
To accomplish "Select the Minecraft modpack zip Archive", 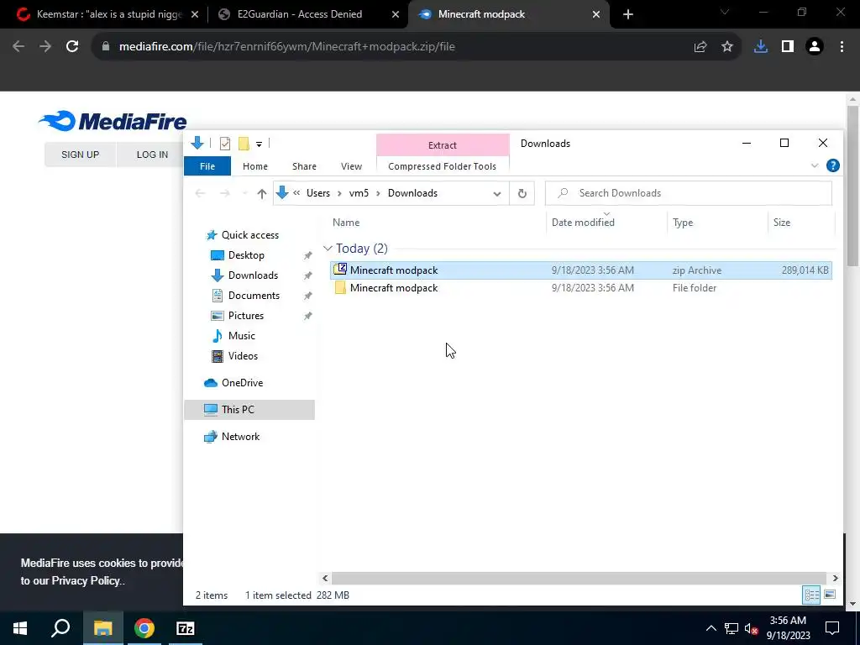I will (581, 270).
